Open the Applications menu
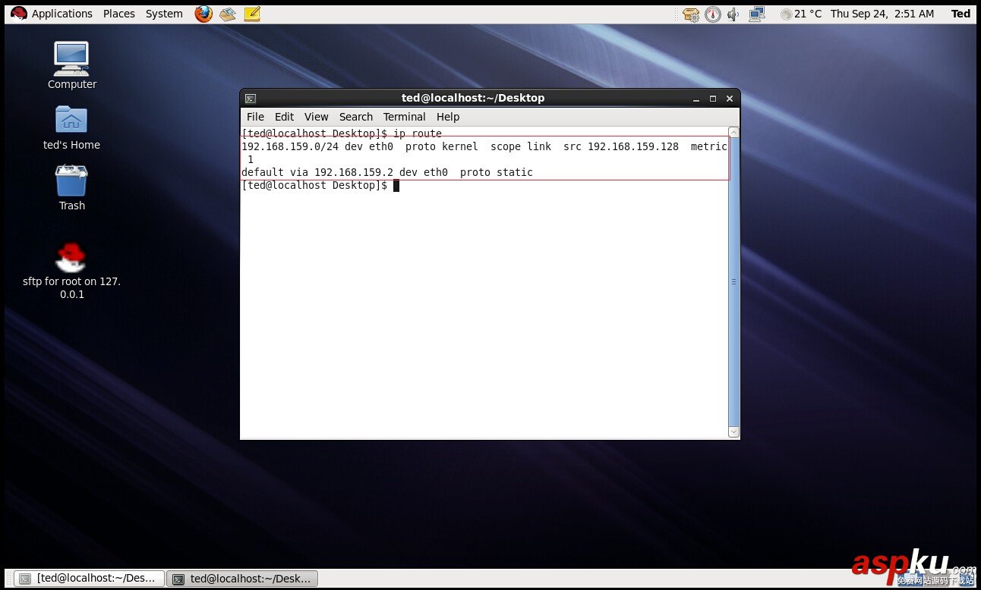This screenshot has width=981, height=590. point(52,14)
